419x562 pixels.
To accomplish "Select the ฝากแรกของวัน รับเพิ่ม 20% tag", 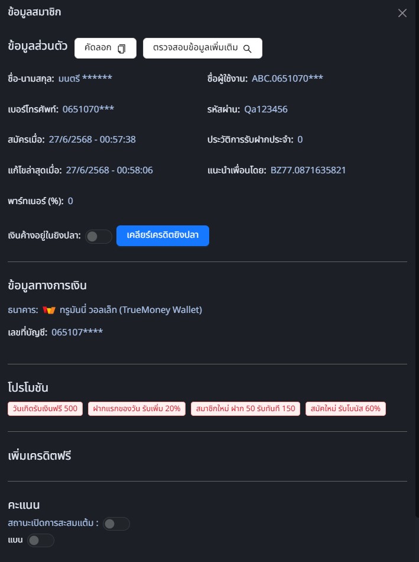I will click(137, 409).
